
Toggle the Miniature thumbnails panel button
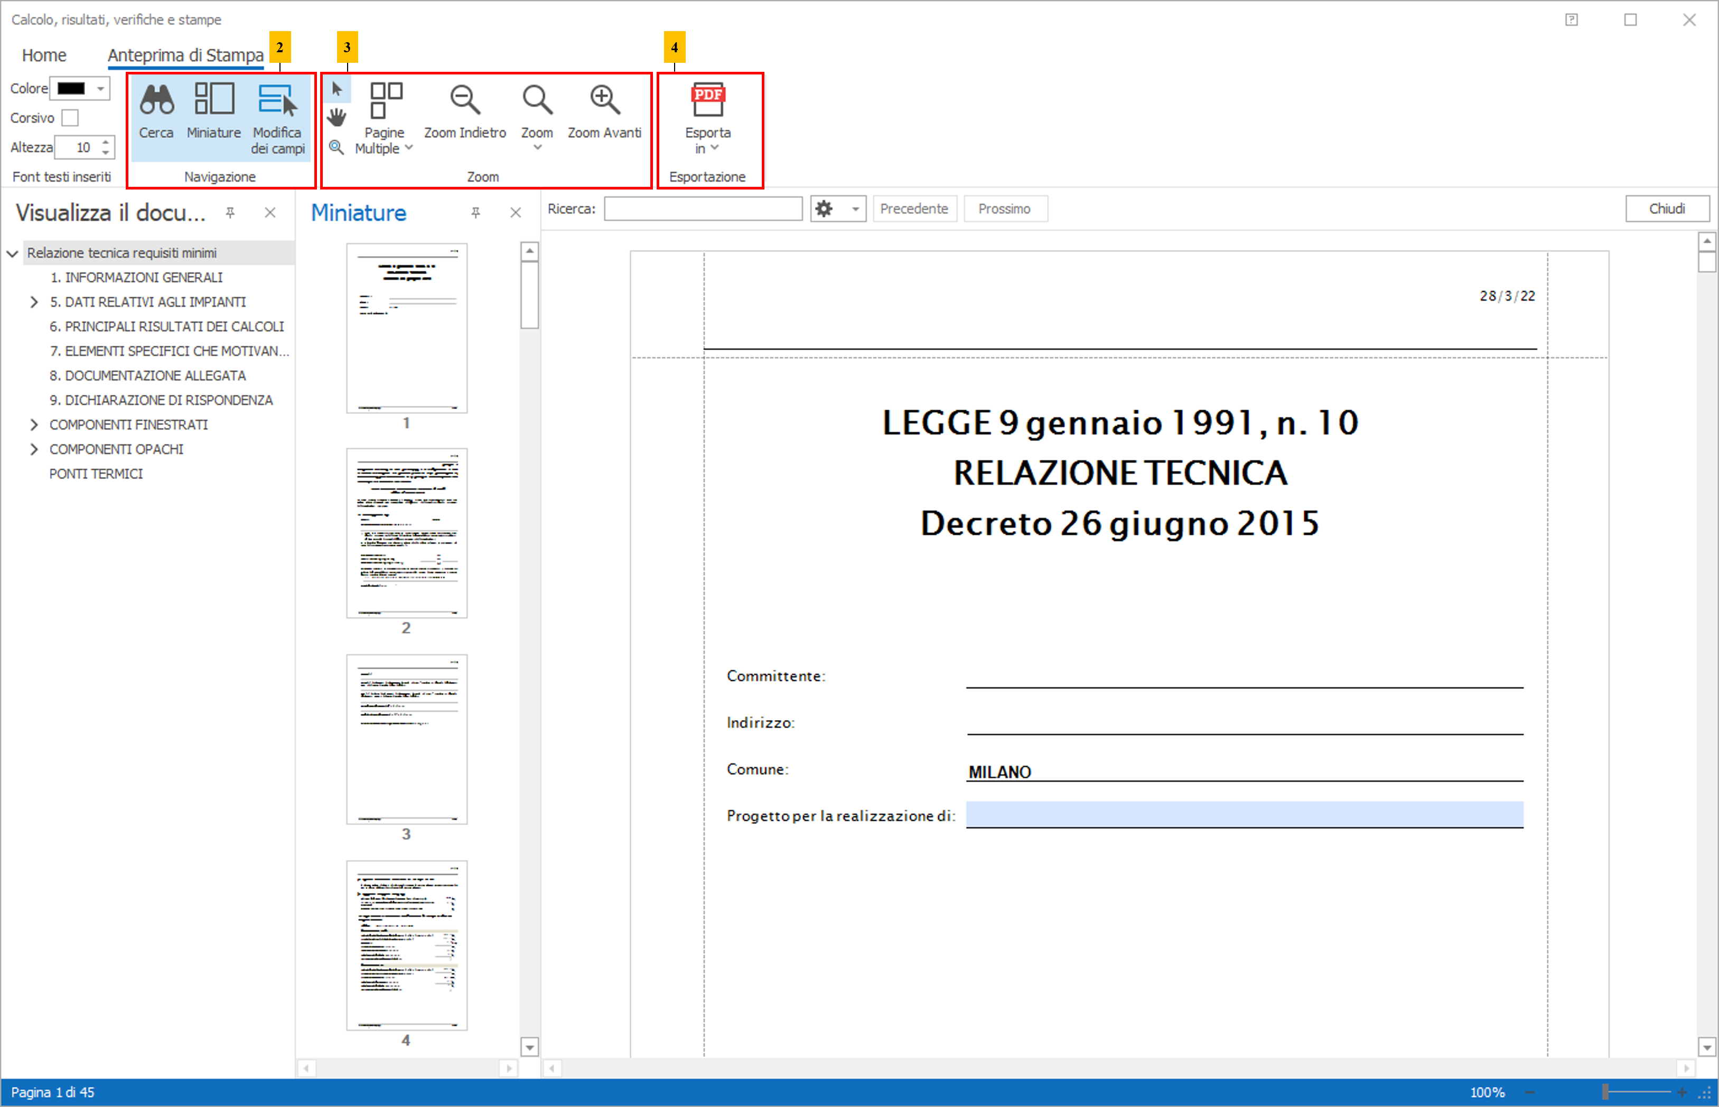pyautogui.click(x=213, y=111)
